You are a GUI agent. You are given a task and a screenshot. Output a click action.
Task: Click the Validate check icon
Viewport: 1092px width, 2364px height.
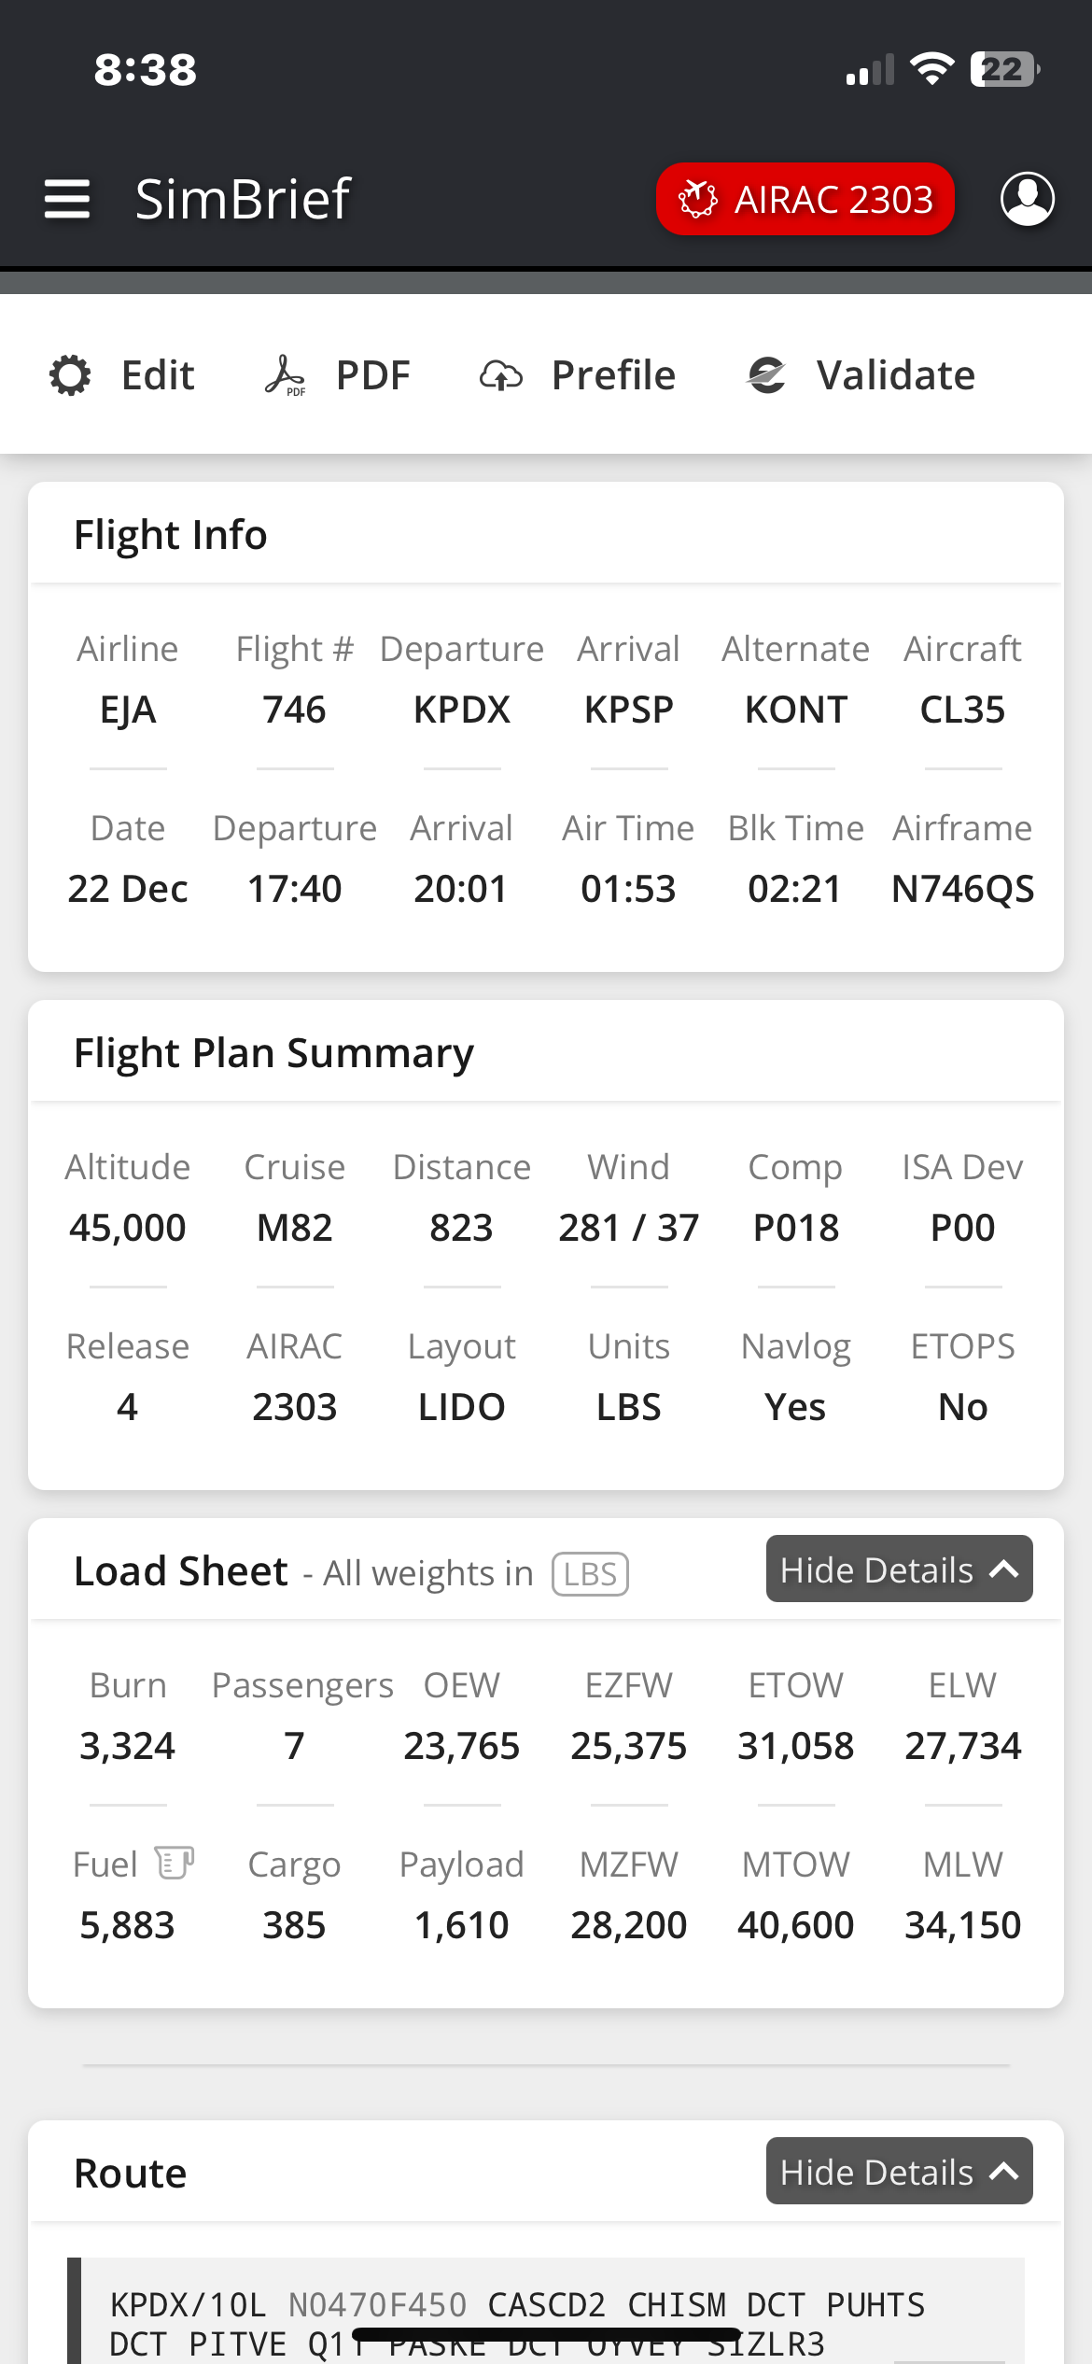(767, 375)
